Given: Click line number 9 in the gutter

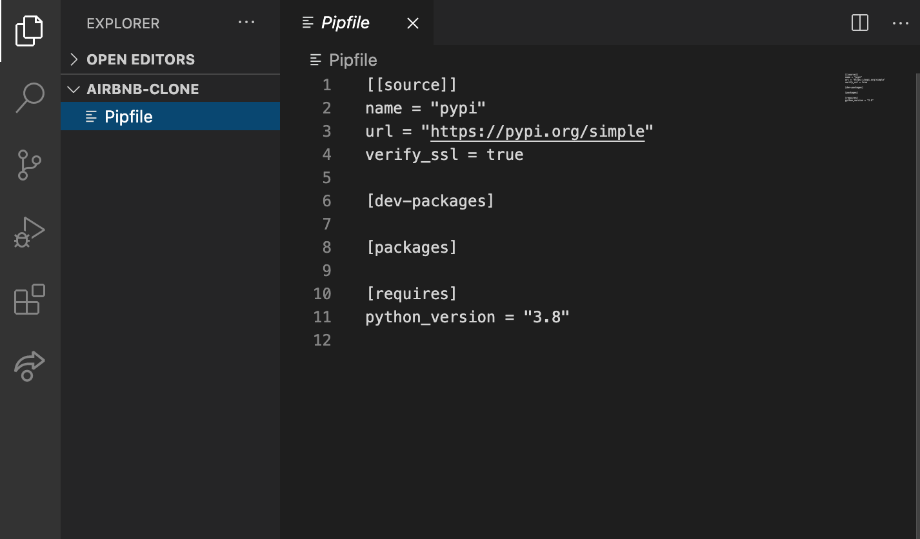Looking at the screenshot, I should 326,271.
